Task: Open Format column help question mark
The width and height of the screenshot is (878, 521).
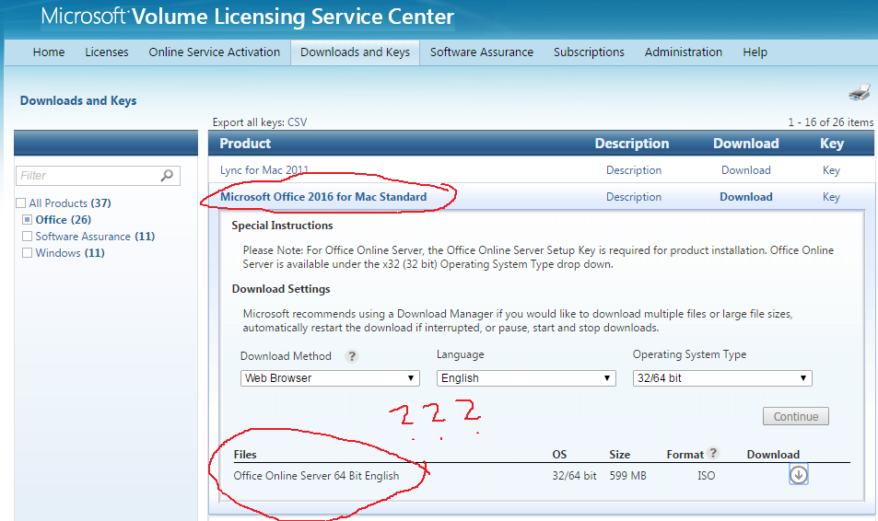Action: (x=713, y=453)
